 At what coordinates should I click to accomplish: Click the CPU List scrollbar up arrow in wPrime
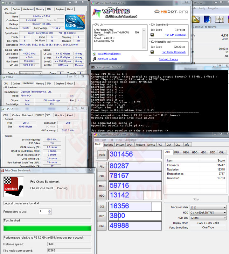click(x=144, y=30)
